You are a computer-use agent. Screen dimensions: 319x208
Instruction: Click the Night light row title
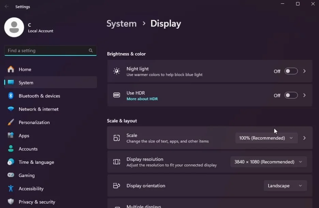tap(138, 69)
